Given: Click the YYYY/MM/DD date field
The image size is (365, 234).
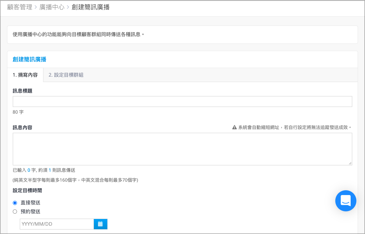Looking at the screenshot, I should click(x=57, y=224).
